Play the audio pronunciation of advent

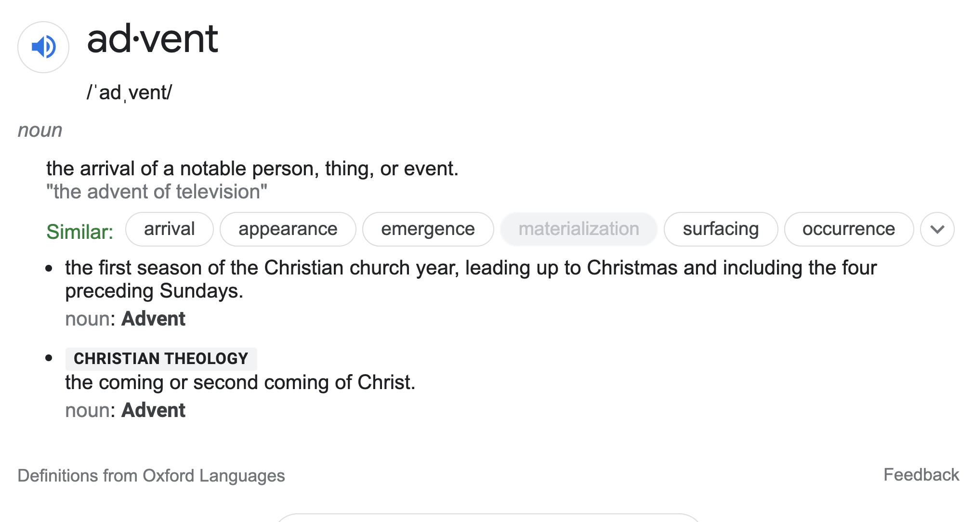43,47
